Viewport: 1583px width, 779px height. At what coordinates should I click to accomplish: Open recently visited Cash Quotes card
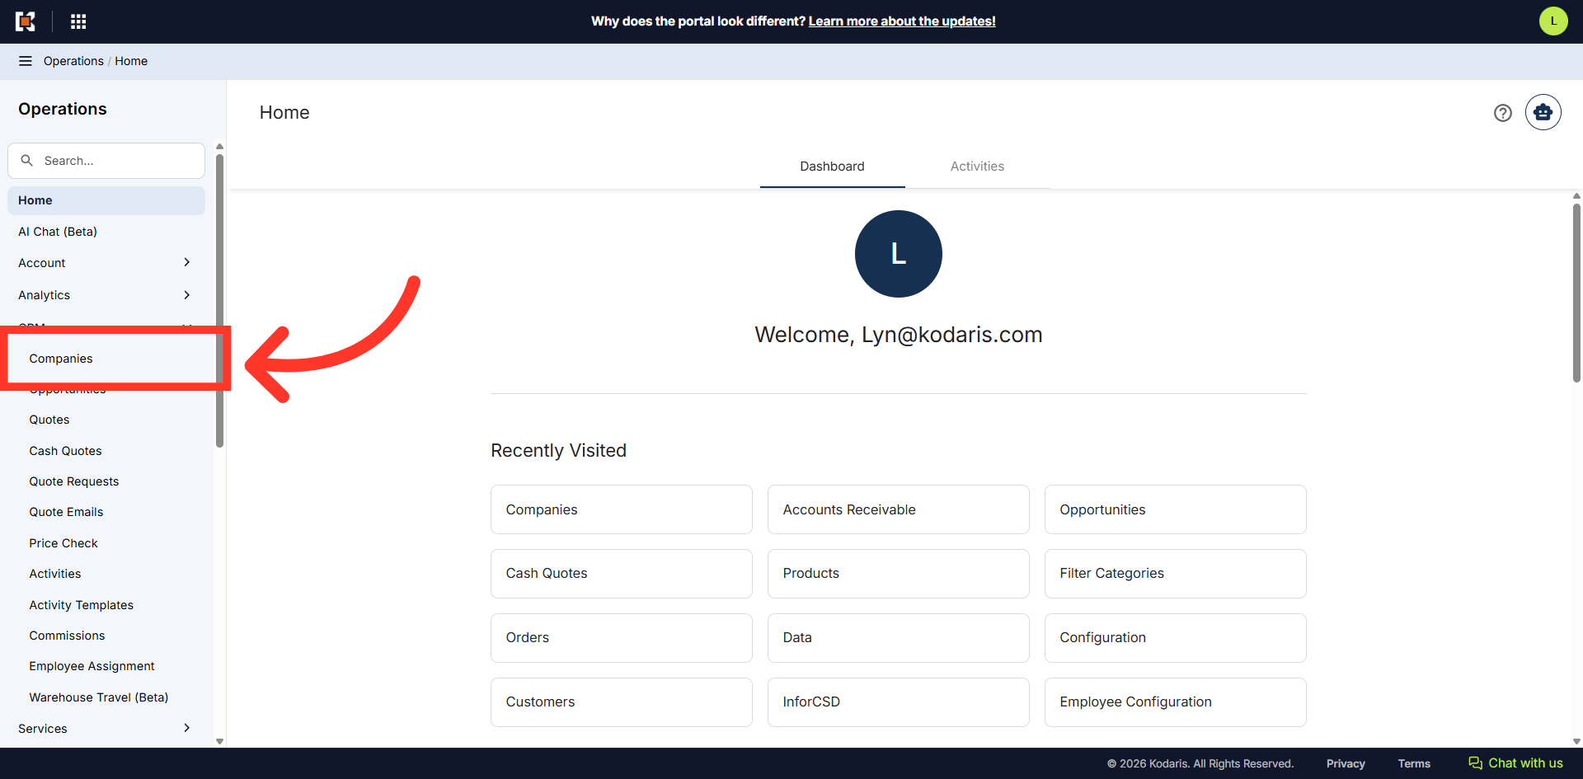[x=622, y=574]
